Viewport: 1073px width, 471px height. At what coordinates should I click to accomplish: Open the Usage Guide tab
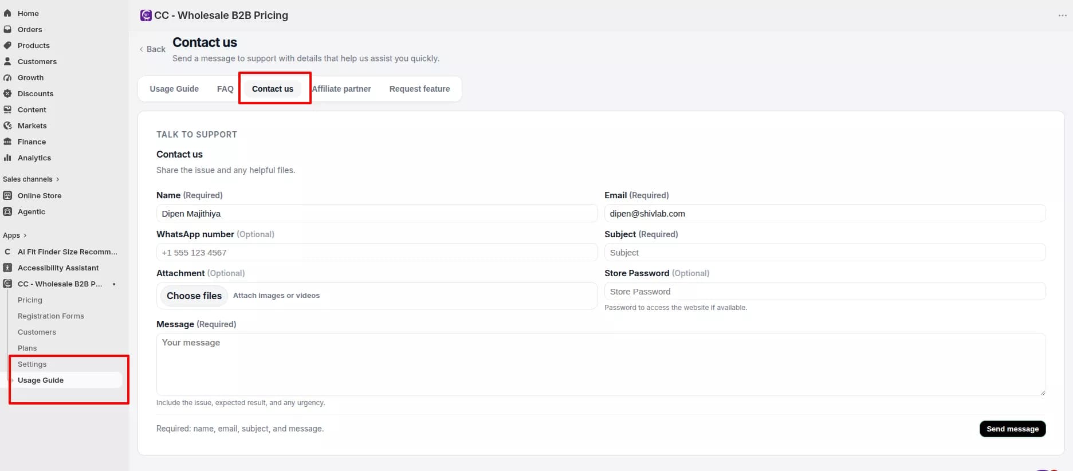174,89
